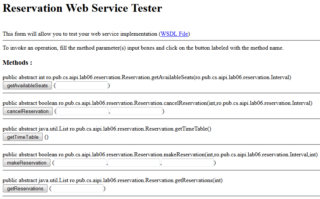The width and height of the screenshot is (320, 199).
Task: Focus the middle makeReservation Interval field
Action: click(x=134, y=163)
